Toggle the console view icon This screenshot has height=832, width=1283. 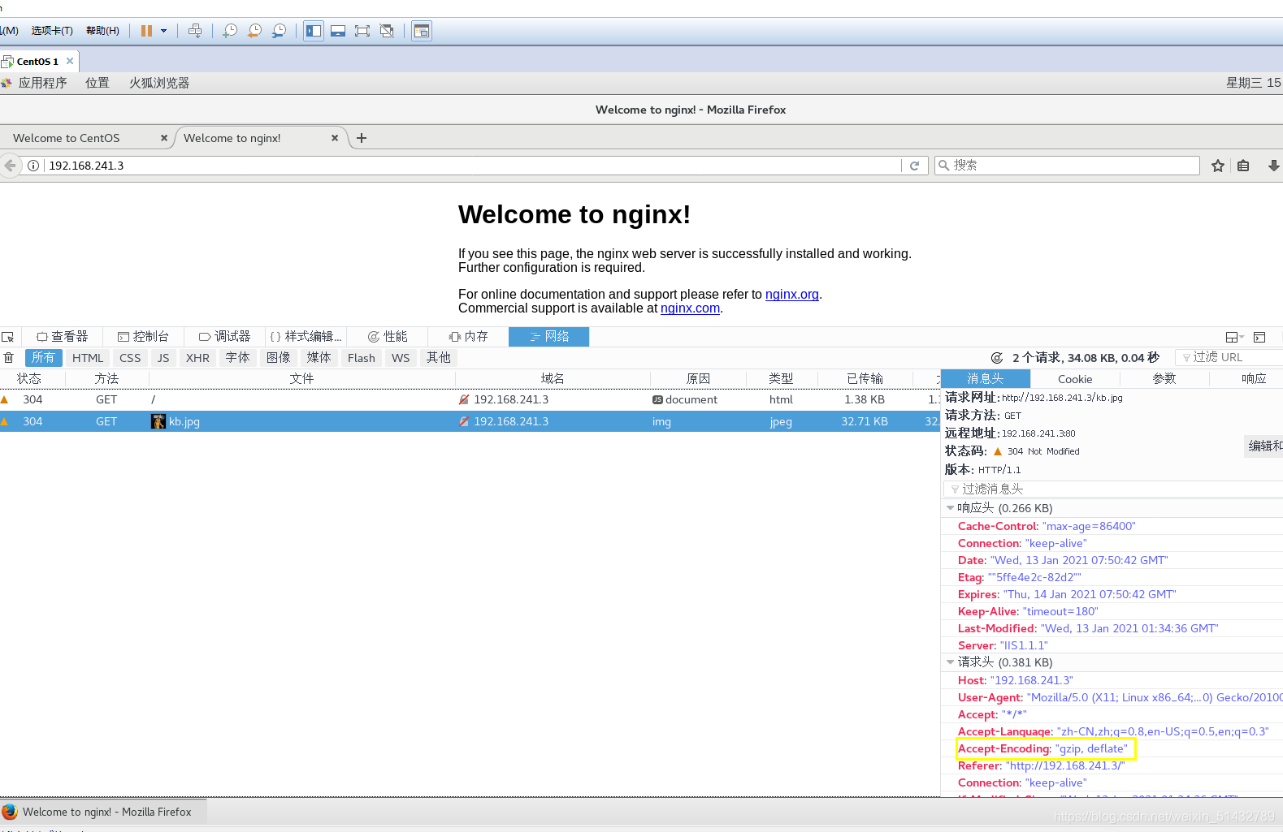tap(422, 31)
